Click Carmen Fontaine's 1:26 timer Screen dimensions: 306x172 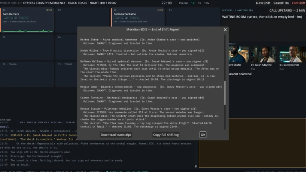(160, 10)
